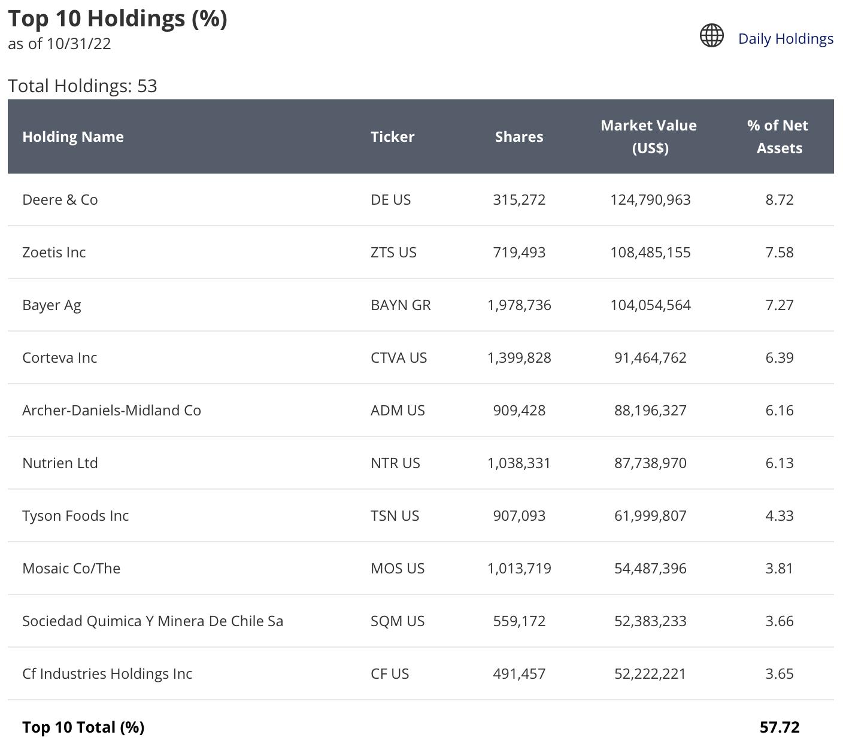Click the as of 10/31/22 date text
Image resolution: width=843 pixels, height=747 pixels.
coord(59,44)
